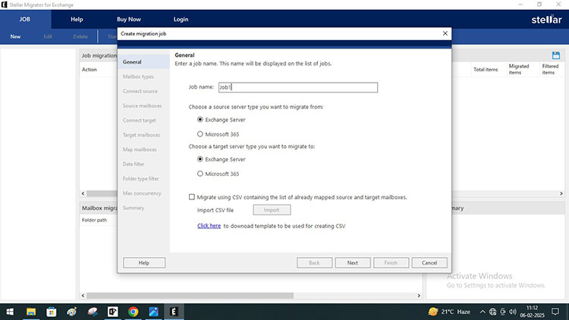
Task: Open the Help menu tab
Action: (77, 19)
